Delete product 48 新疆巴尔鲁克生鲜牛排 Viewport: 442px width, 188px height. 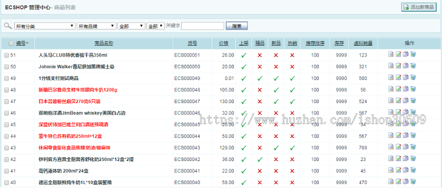pos(413,88)
